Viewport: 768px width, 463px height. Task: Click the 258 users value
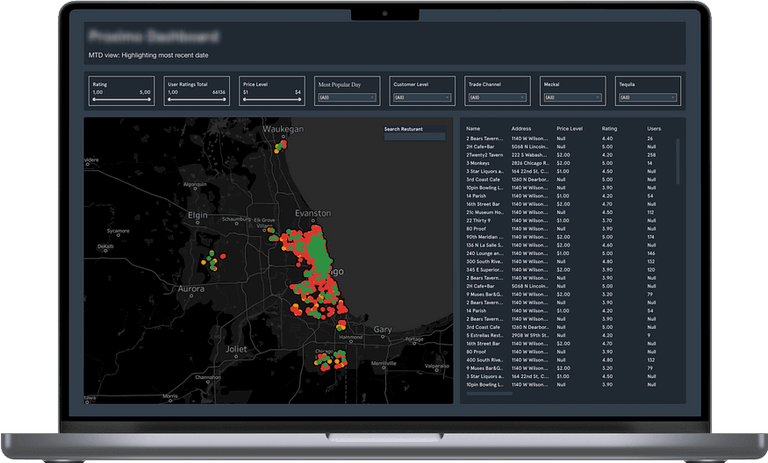651,154
